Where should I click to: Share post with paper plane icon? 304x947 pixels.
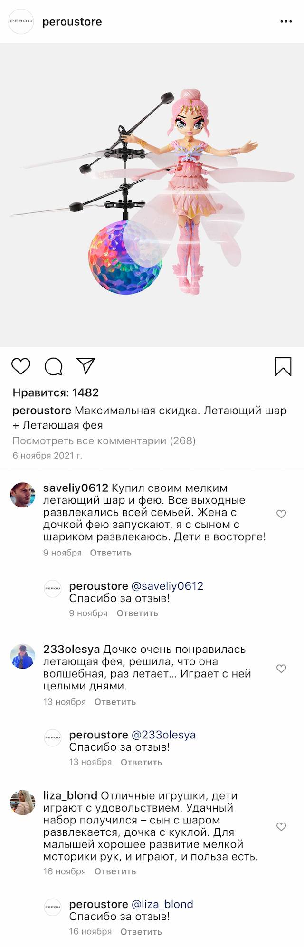[86, 366]
